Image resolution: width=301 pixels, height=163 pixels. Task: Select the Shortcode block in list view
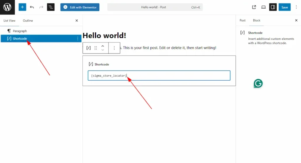(41, 39)
